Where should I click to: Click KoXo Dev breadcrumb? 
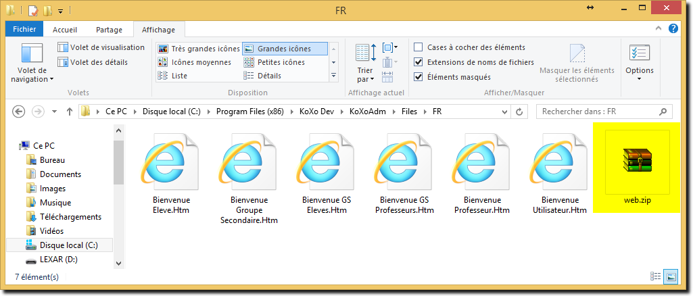coord(316,112)
